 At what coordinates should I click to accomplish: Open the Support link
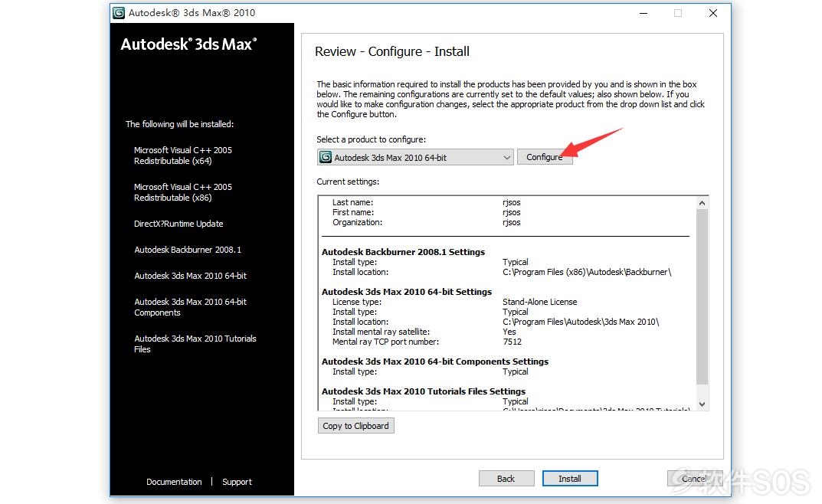tap(237, 482)
